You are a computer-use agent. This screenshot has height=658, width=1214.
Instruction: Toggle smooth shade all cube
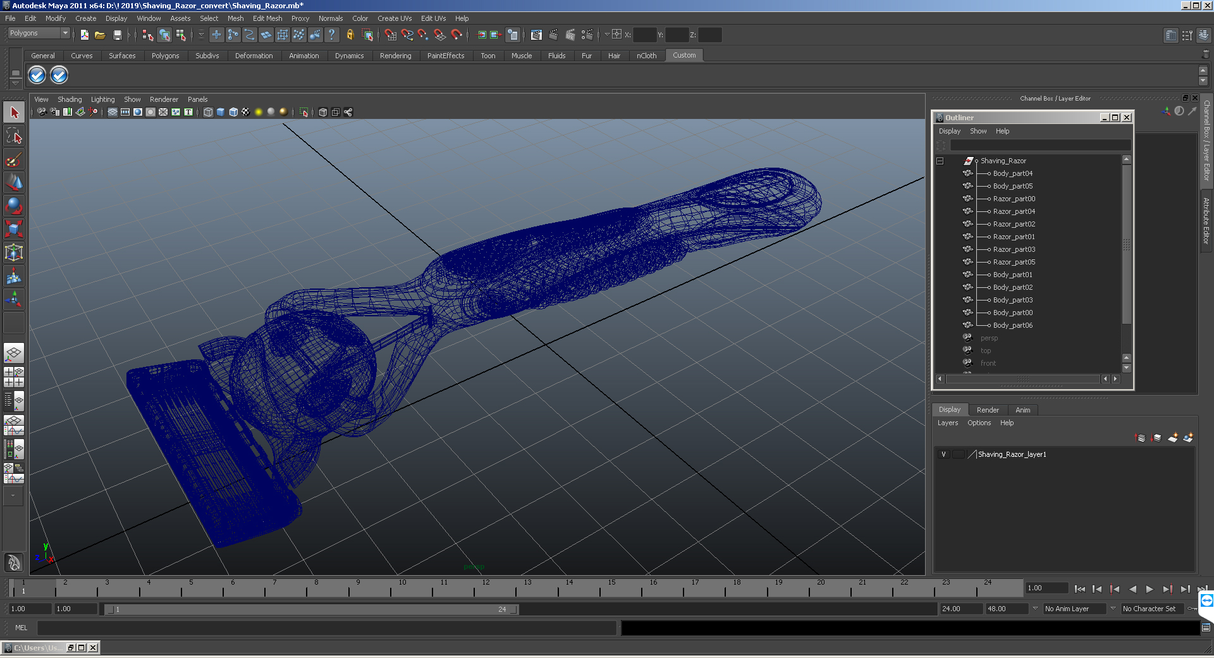tap(221, 112)
